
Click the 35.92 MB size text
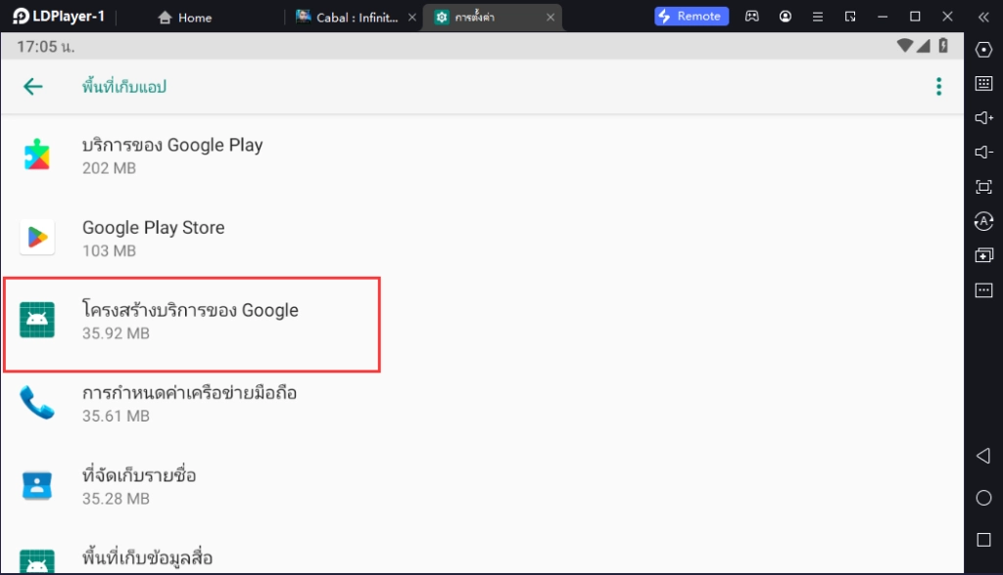(x=116, y=332)
